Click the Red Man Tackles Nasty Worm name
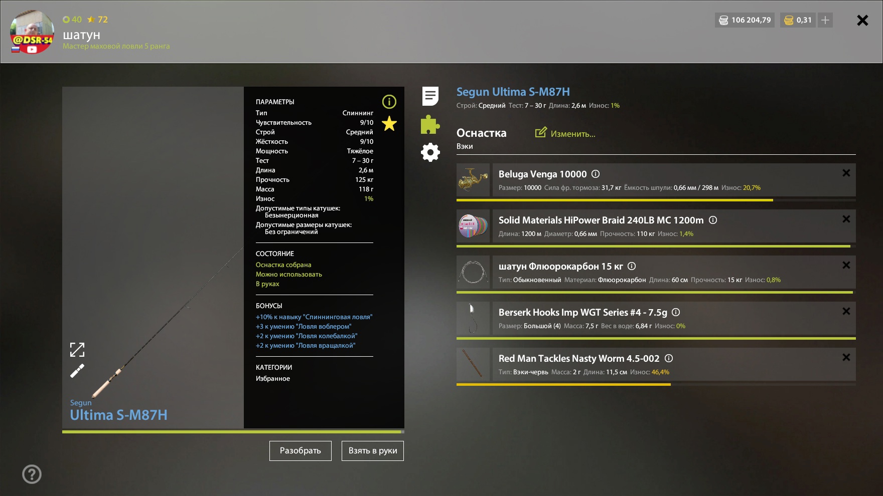This screenshot has height=496, width=883. (579, 358)
